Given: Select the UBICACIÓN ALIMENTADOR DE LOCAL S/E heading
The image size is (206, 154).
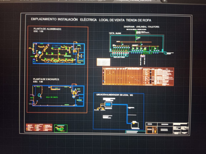Looking at the screenshot, I should pos(115,95).
